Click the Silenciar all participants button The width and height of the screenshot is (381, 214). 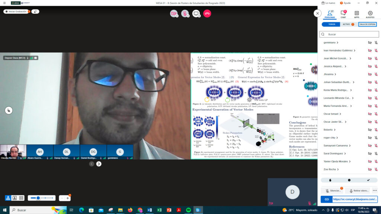[x=333, y=191]
